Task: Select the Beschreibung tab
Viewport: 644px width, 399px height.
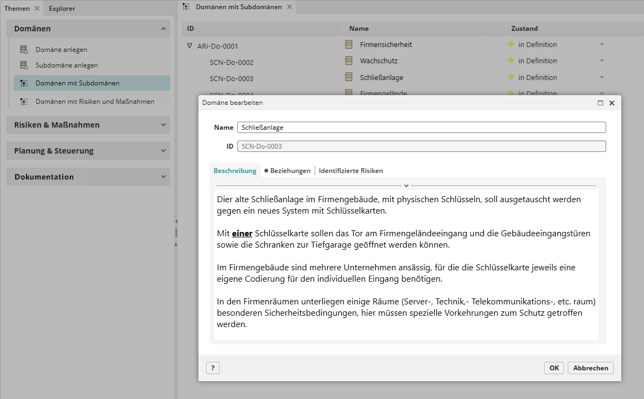Action: (235, 171)
